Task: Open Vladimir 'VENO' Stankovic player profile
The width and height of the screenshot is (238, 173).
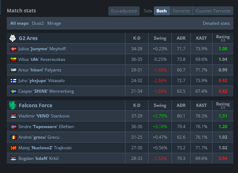Action: (x=44, y=116)
